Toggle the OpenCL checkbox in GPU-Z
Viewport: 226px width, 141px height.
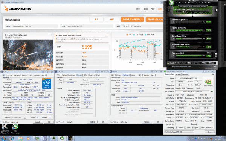tap(176, 127)
